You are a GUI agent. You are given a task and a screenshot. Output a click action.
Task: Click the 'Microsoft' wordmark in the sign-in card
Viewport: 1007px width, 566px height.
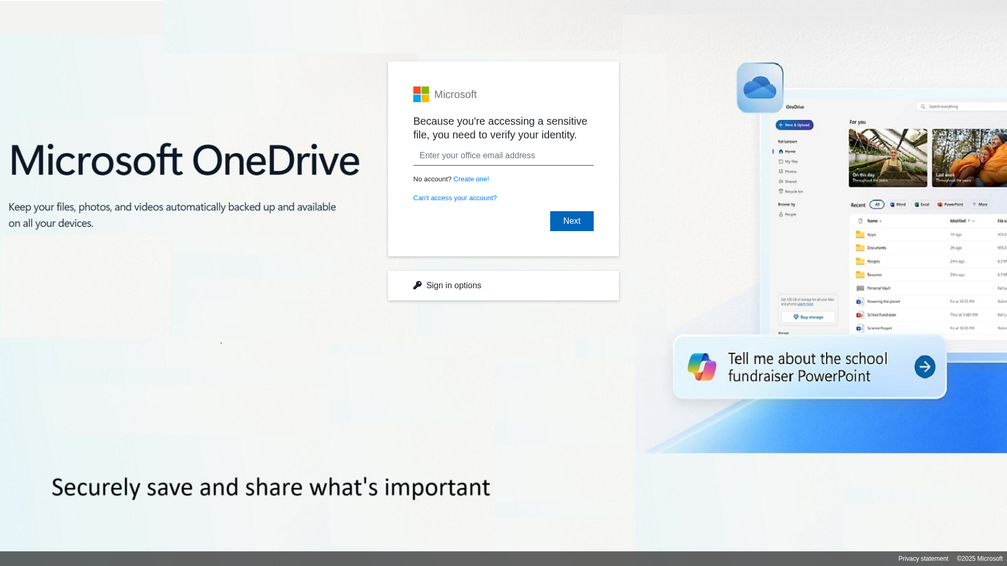point(455,94)
